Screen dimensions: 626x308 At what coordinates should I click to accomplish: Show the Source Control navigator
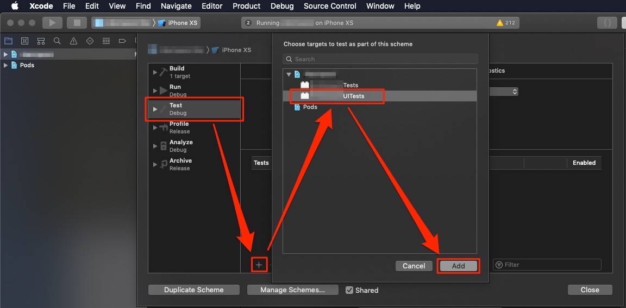tap(25, 41)
